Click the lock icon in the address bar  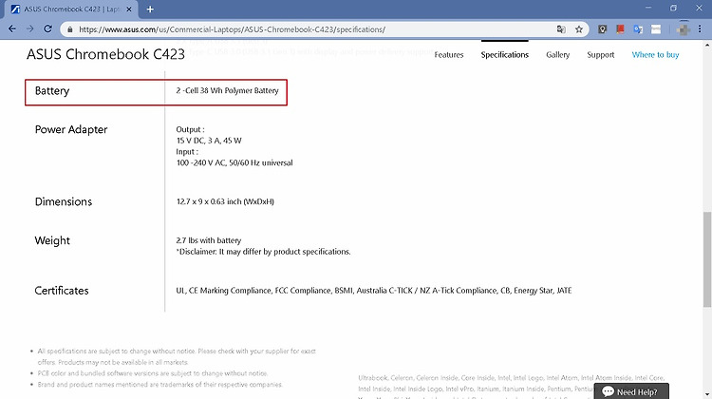[69, 29]
